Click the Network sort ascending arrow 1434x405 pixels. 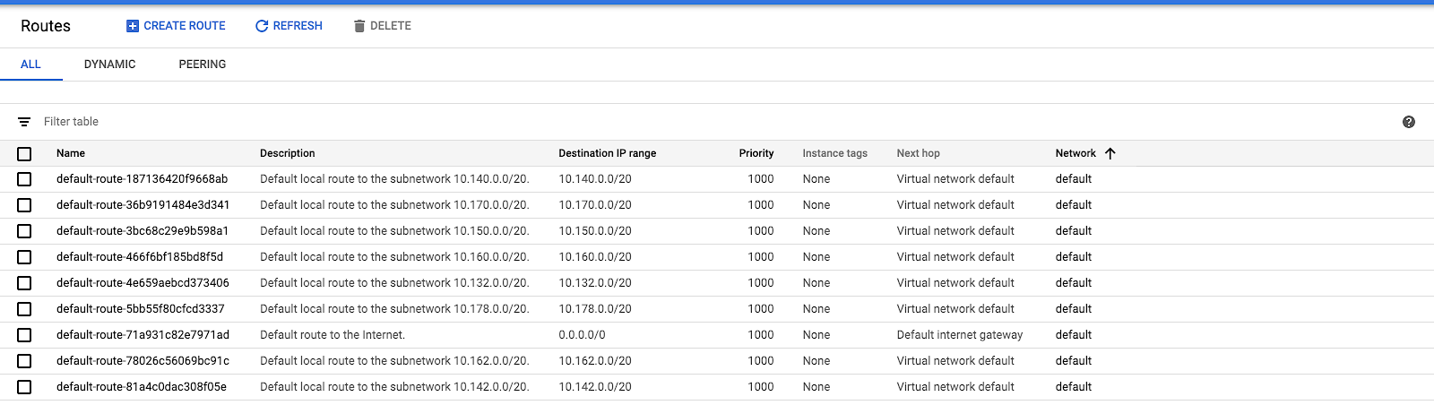[x=1110, y=153]
